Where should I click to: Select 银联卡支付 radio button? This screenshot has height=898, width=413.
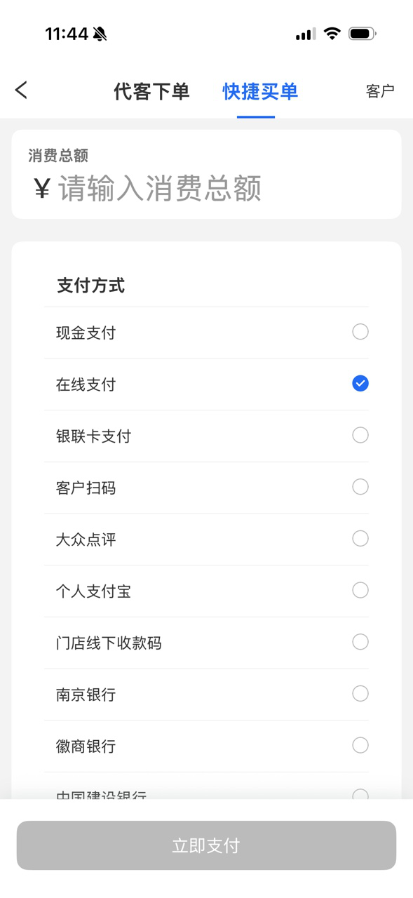tap(360, 435)
